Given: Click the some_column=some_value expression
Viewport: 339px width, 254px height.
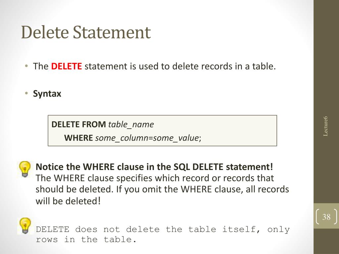Looking at the screenshot, I should [x=147, y=138].
